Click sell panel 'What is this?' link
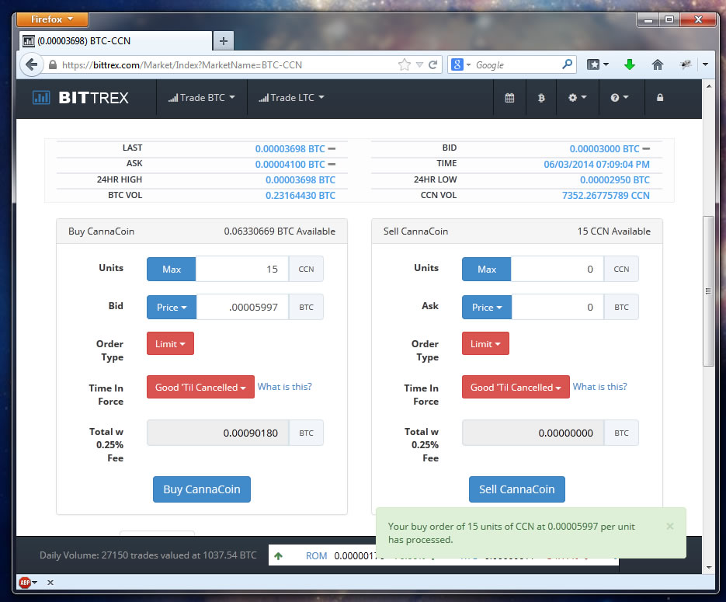726x602 pixels. (x=600, y=387)
